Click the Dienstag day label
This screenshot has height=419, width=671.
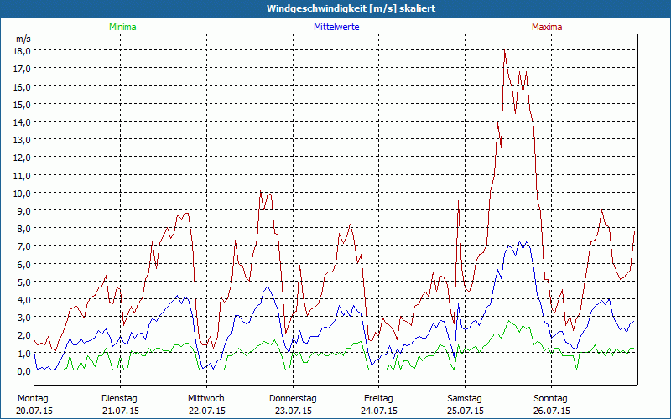coord(121,398)
